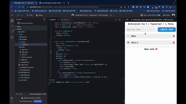Viewport: 186px width, 104px height.
Task: Click the share icon in address bar
Action: [125, 7]
